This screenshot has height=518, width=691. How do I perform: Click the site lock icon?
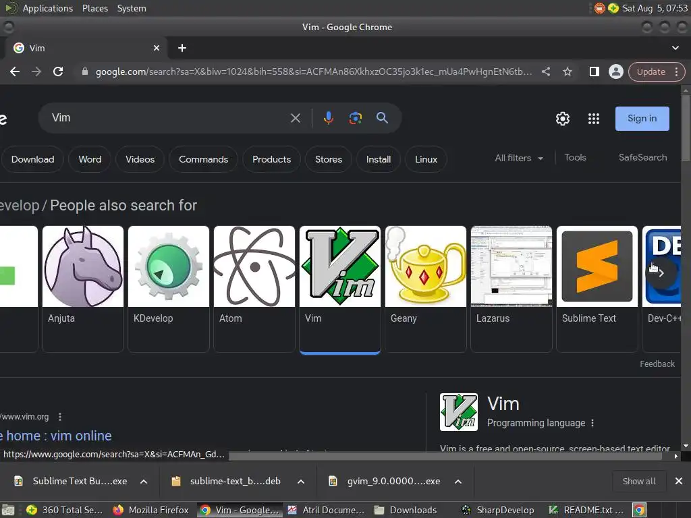pos(85,71)
